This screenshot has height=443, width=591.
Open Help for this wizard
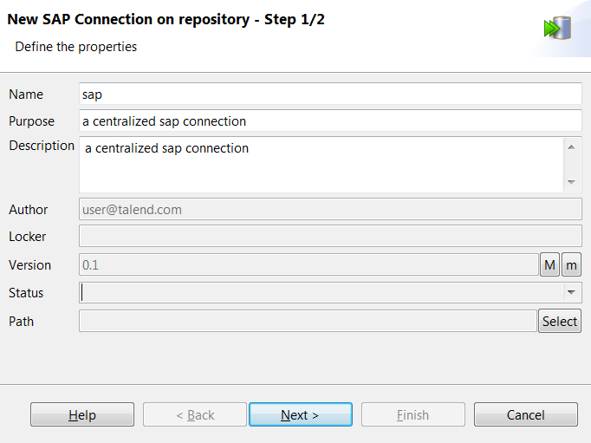point(82,415)
